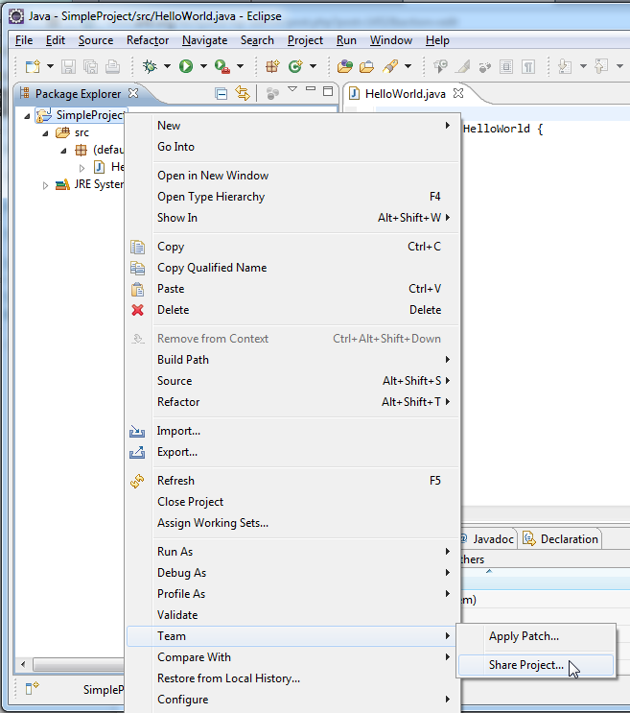The height and width of the screenshot is (713, 630).
Task: Toggle Block Selection Mode icon
Action: point(506,67)
